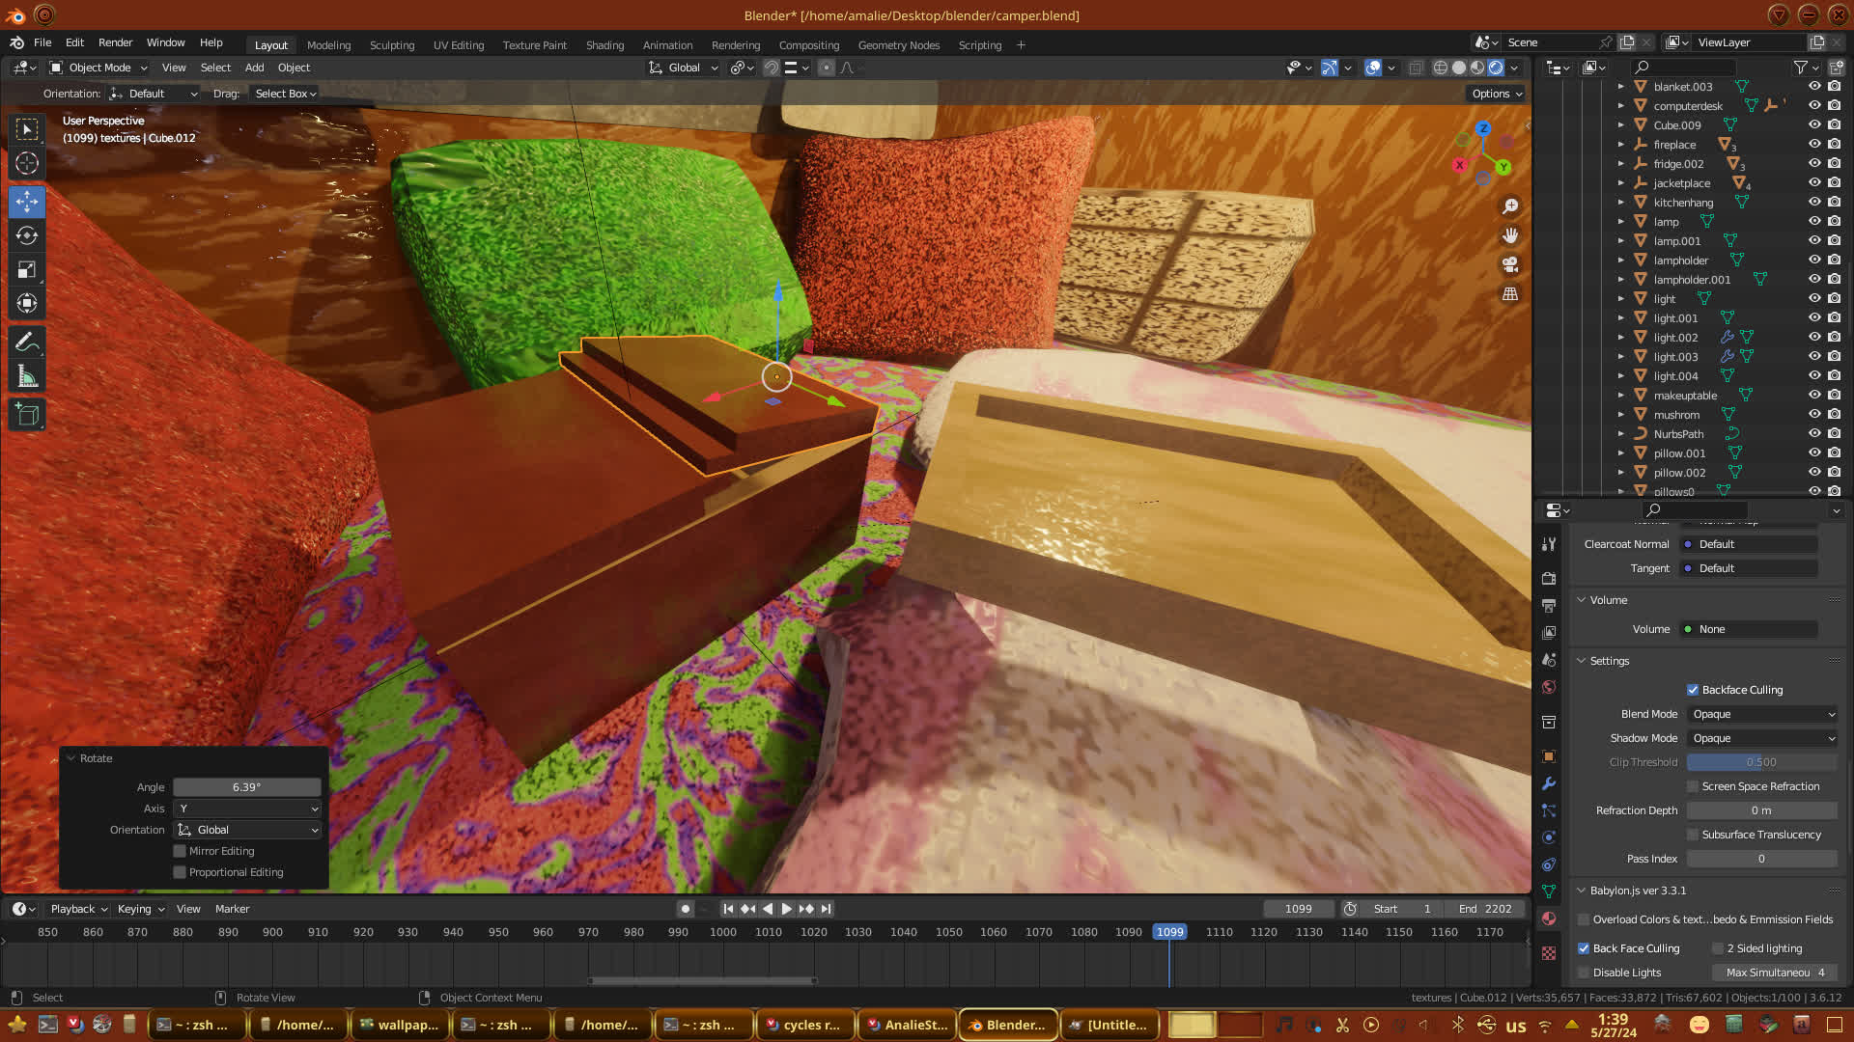Click the Clip Threshold slider
Screen dimensions: 1854x1042
(x=1761, y=762)
